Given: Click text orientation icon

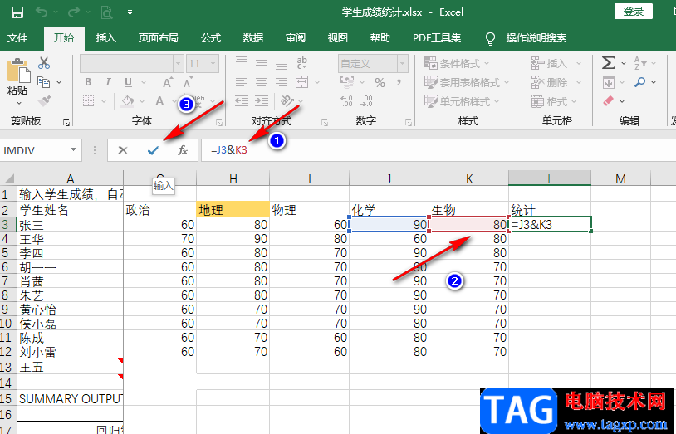Looking at the screenshot, I should point(287,101).
